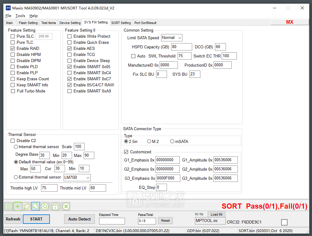Click the circular refresh arrows toolbar icon
This screenshot has height=236, width=312.
pos(45,206)
